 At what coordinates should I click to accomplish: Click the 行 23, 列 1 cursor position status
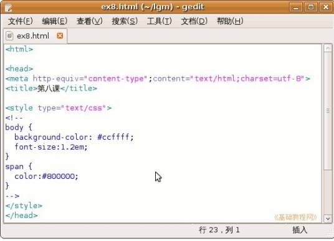coord(219,230)
